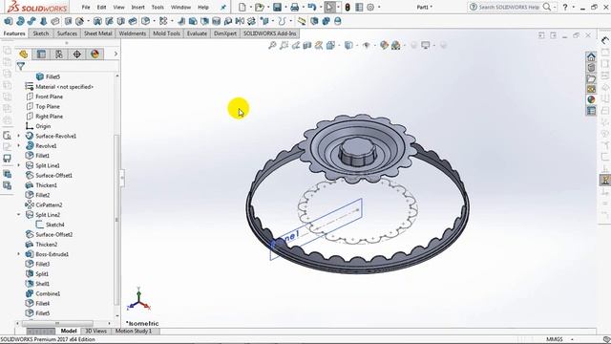Click in the Search SOLIDWORKS Help field

pos(509,7)
